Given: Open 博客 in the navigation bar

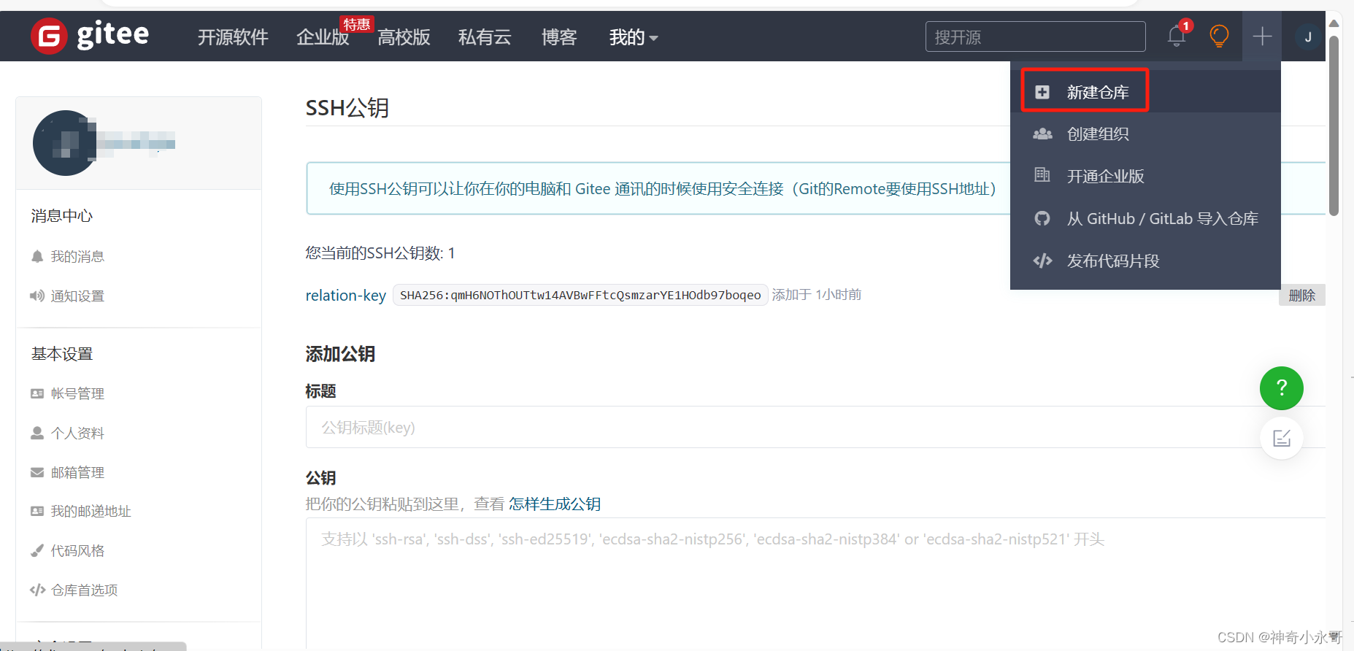Looking at the screenshot, I should click(559, 37).
